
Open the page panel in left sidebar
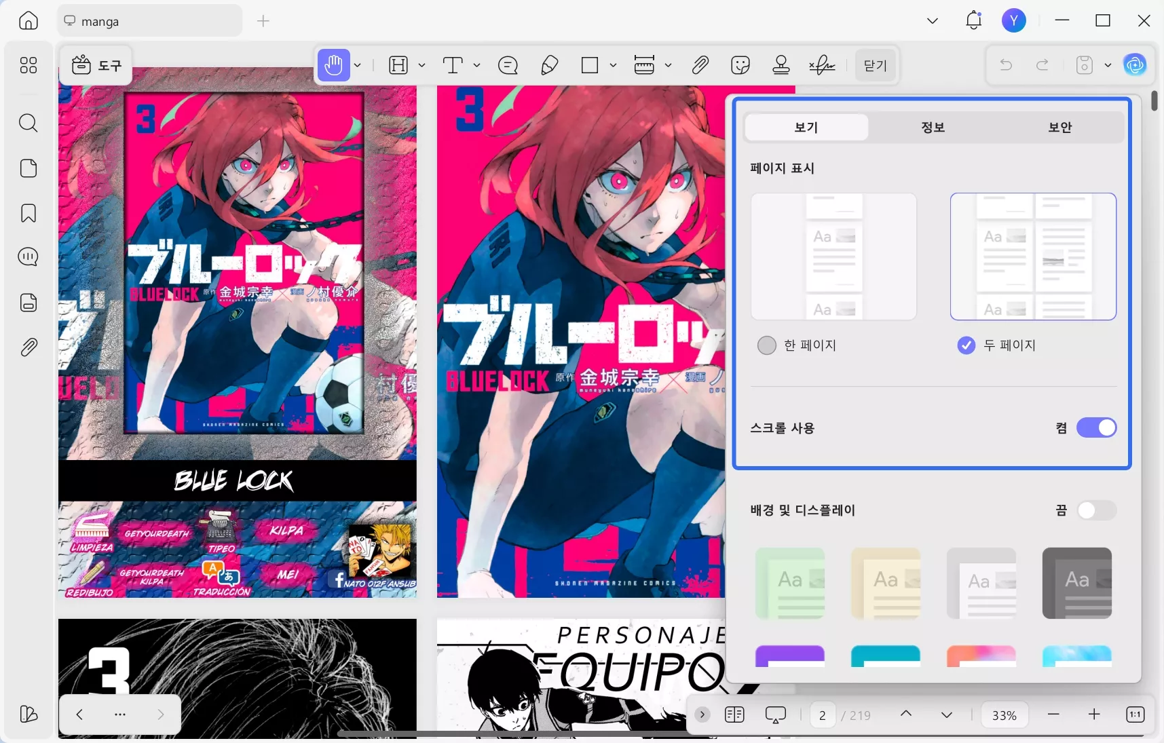29,168
